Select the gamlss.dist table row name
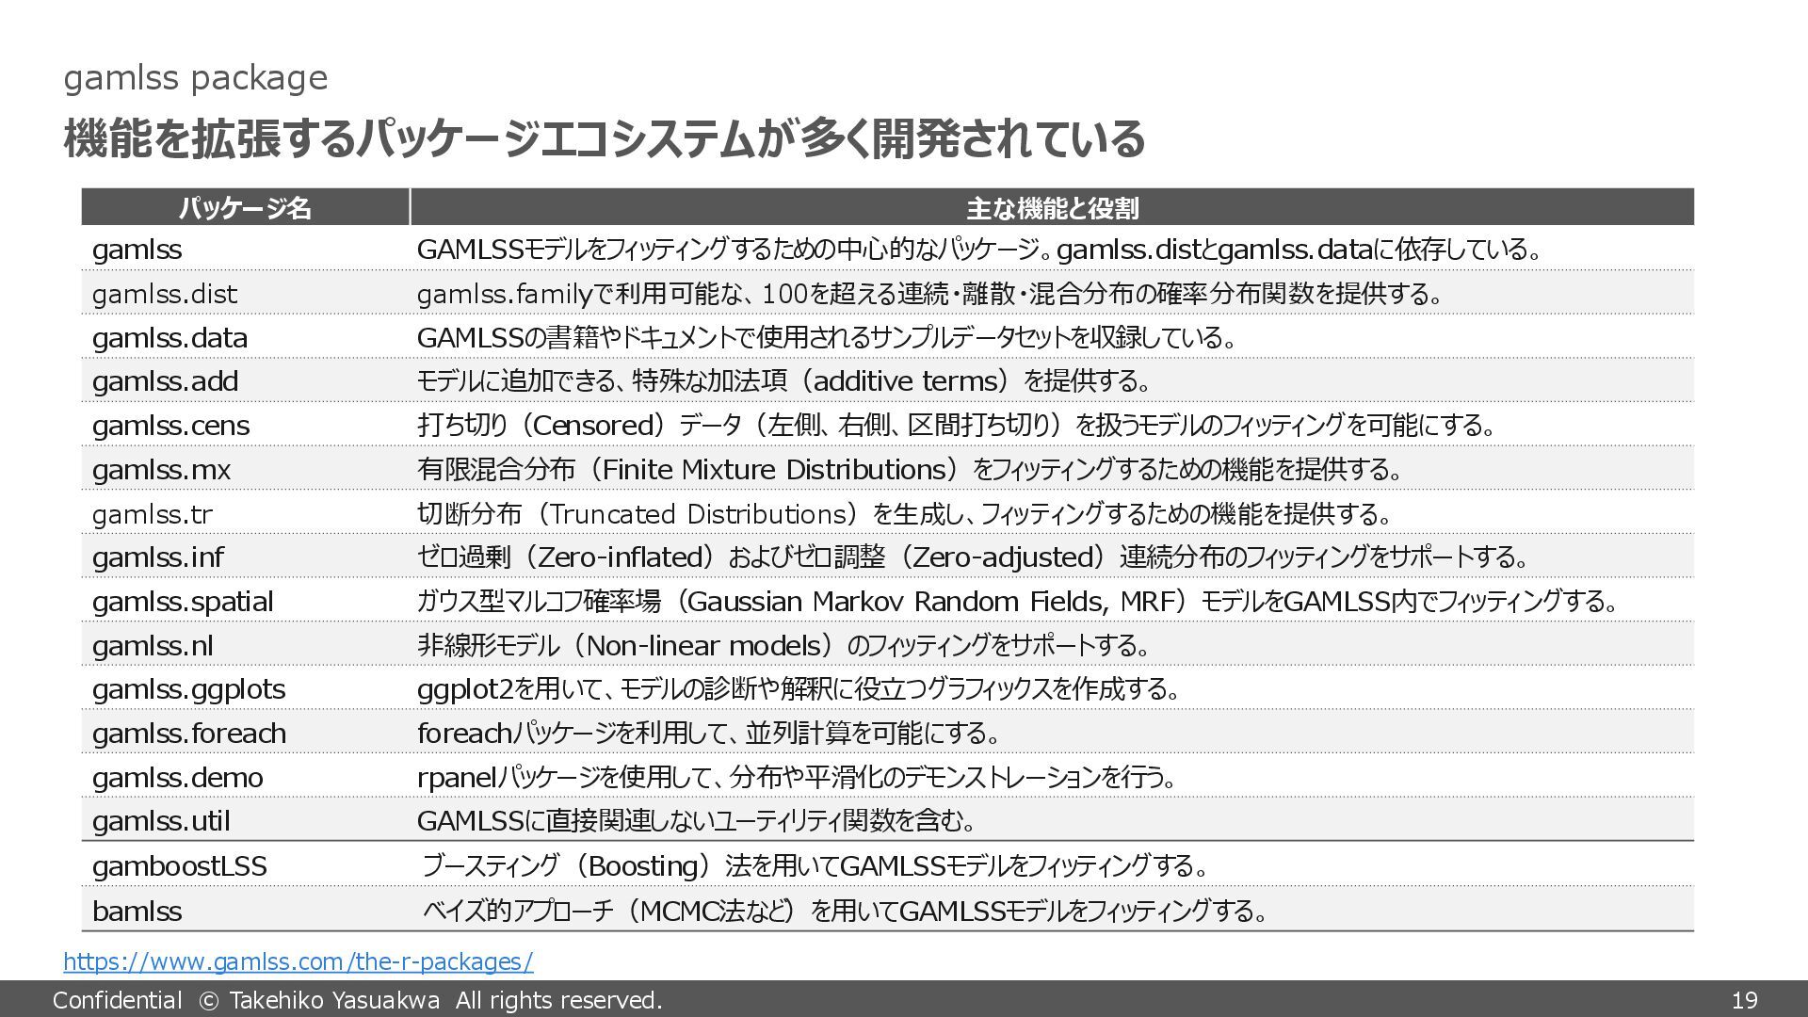Viewport: 1808px width, 1017px height. [x=165, y=294]
